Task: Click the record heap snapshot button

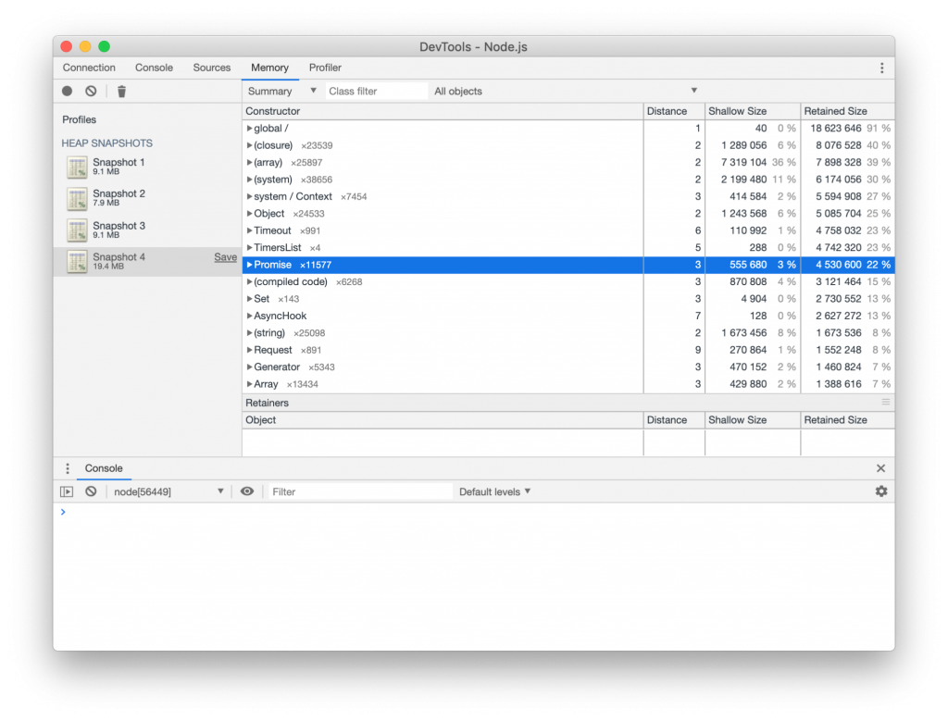Action: (x=67, y=92)
